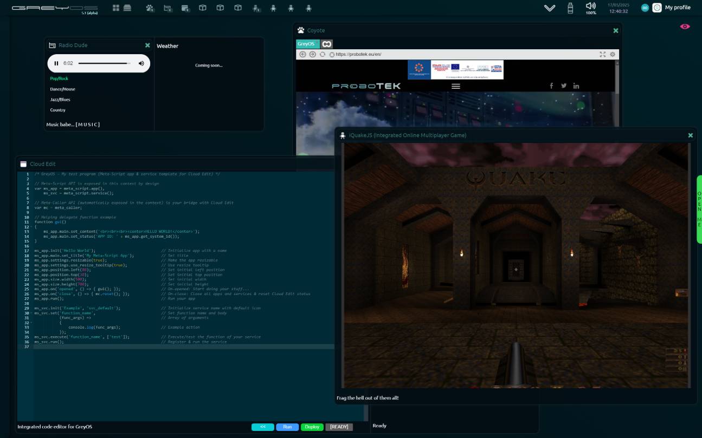The width and height of the screenshot is (702, 438).
Task: Mute the Radio Dude player volume
Action: click(x=141, y=63)
